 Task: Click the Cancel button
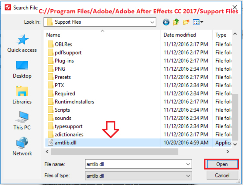[222, 175]
